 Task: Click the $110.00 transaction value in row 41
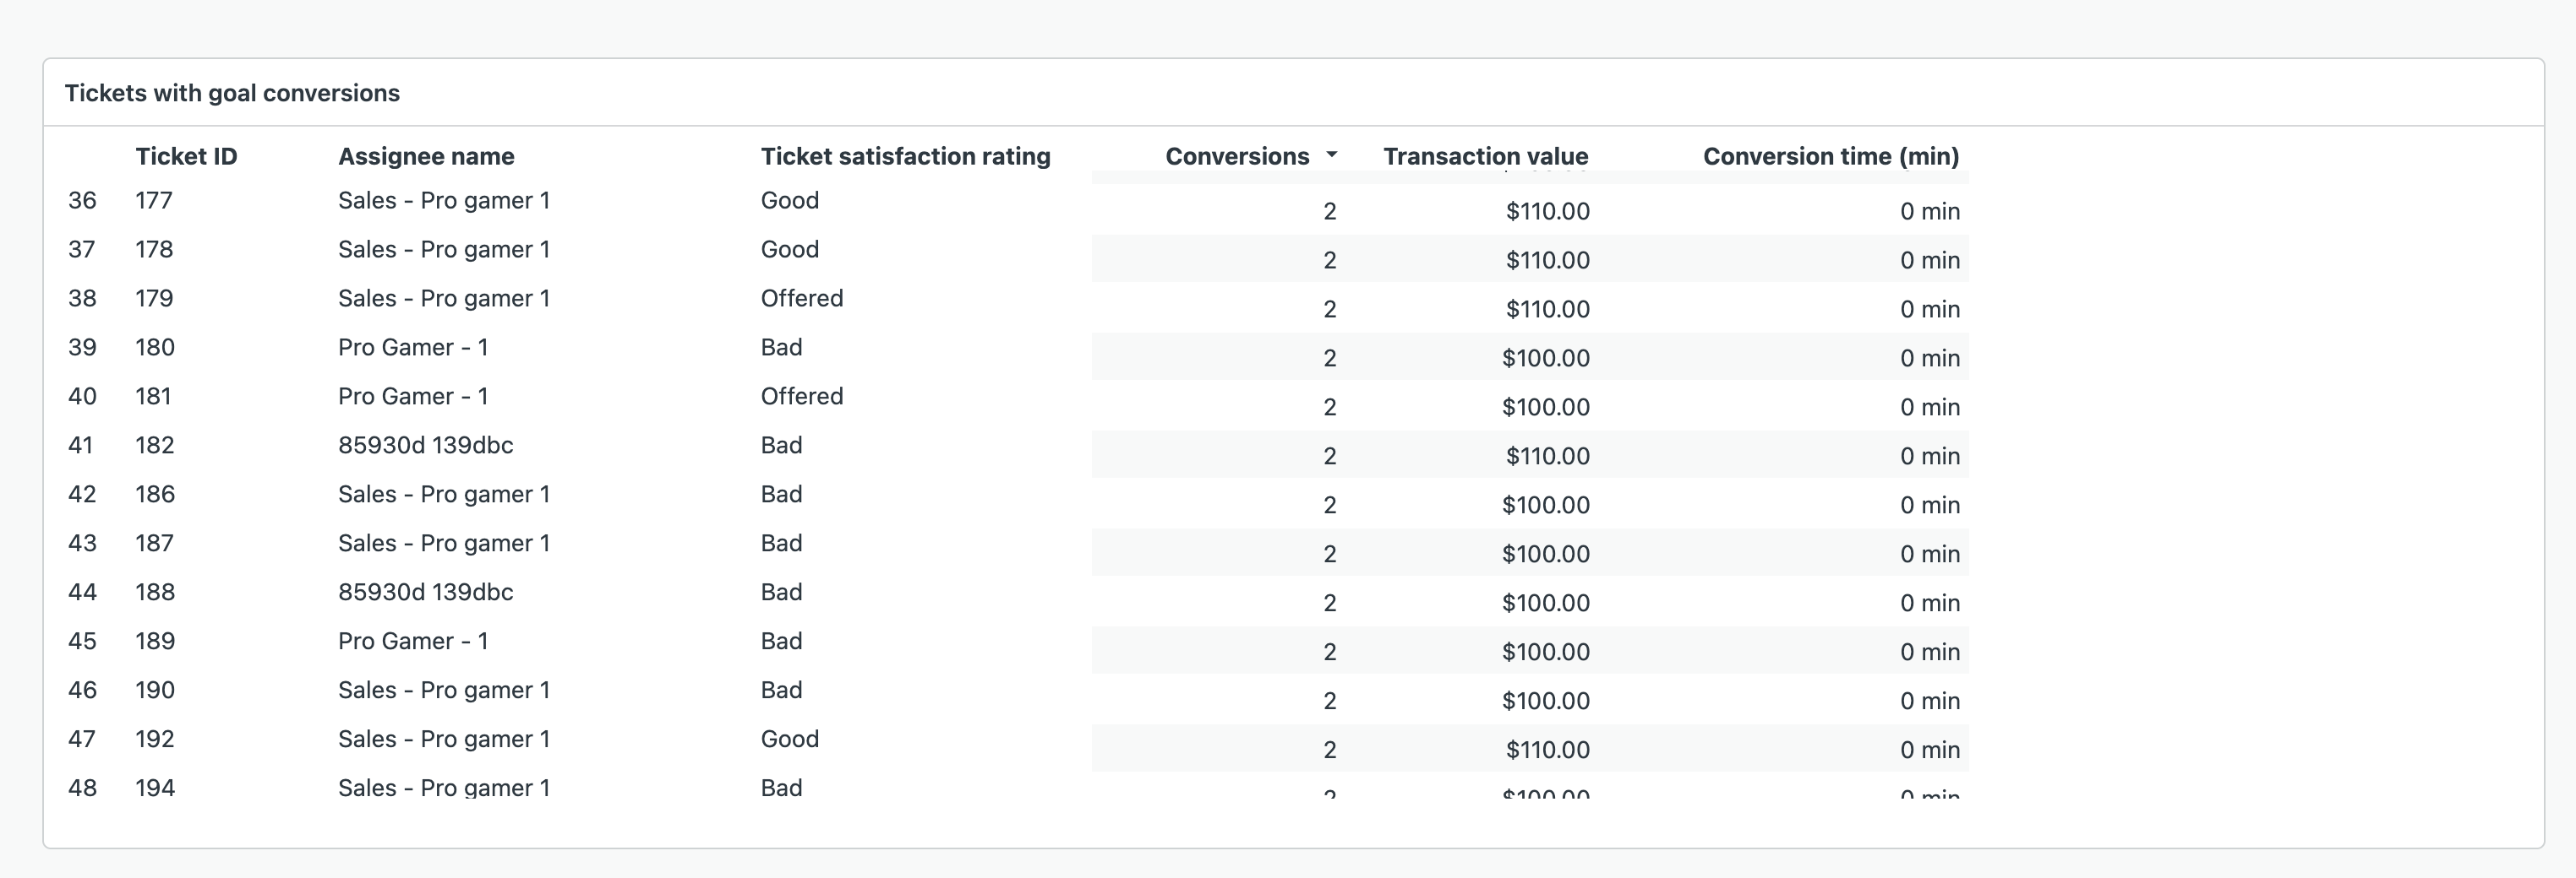[x=1547, y=457]
